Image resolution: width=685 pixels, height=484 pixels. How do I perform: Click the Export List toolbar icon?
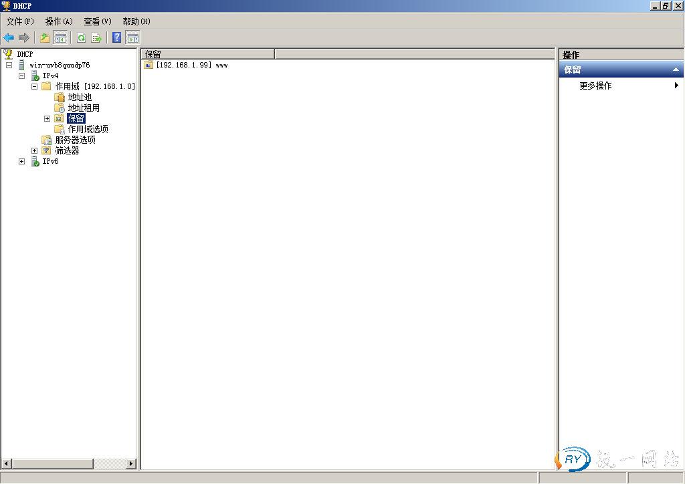[96, 38]
